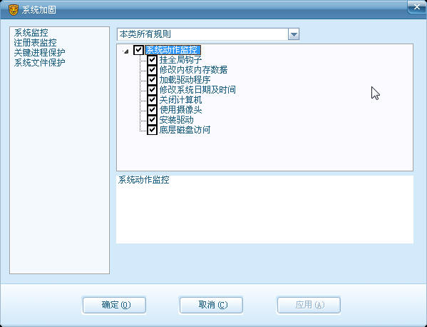The width and height of the screenshot is (427, 327).
Task: Select the 加载驱动程序 rule text
Action: [185, 80]
